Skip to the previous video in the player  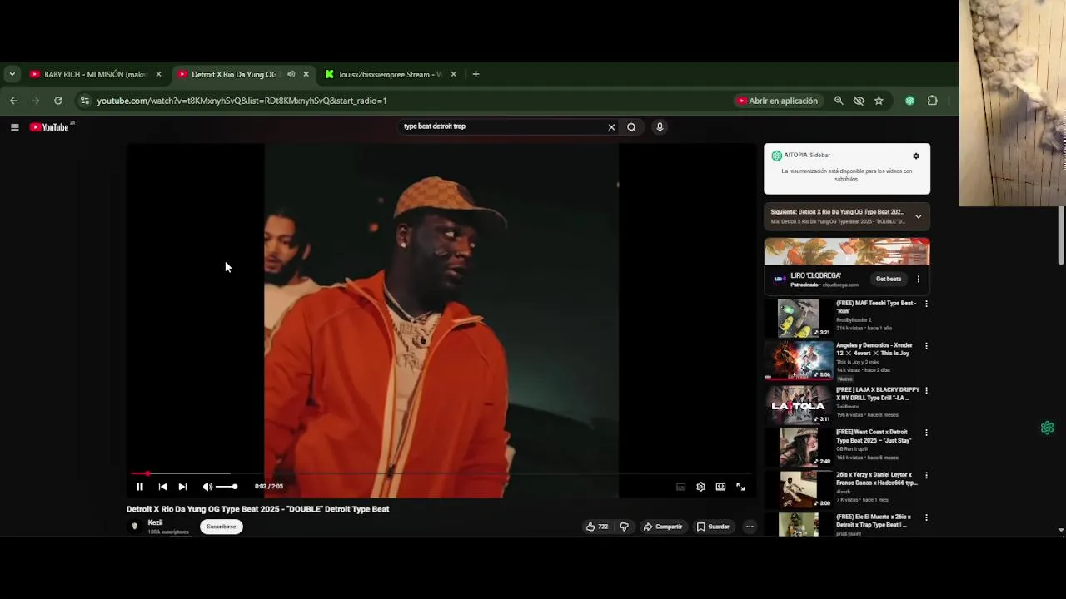(x=162, y=487)
